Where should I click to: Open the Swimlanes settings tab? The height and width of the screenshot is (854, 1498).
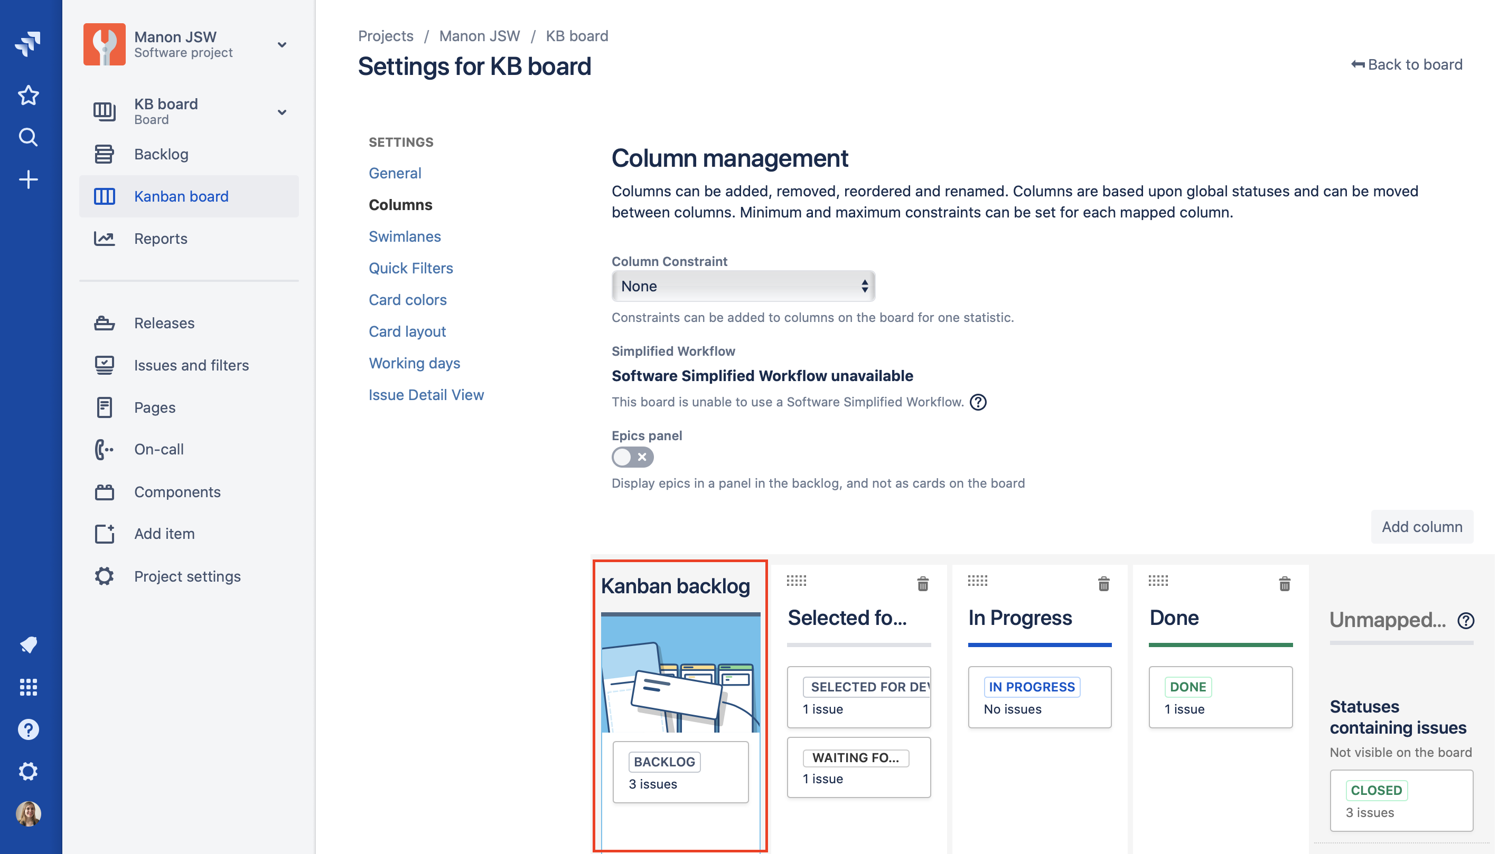click(405, 236)
